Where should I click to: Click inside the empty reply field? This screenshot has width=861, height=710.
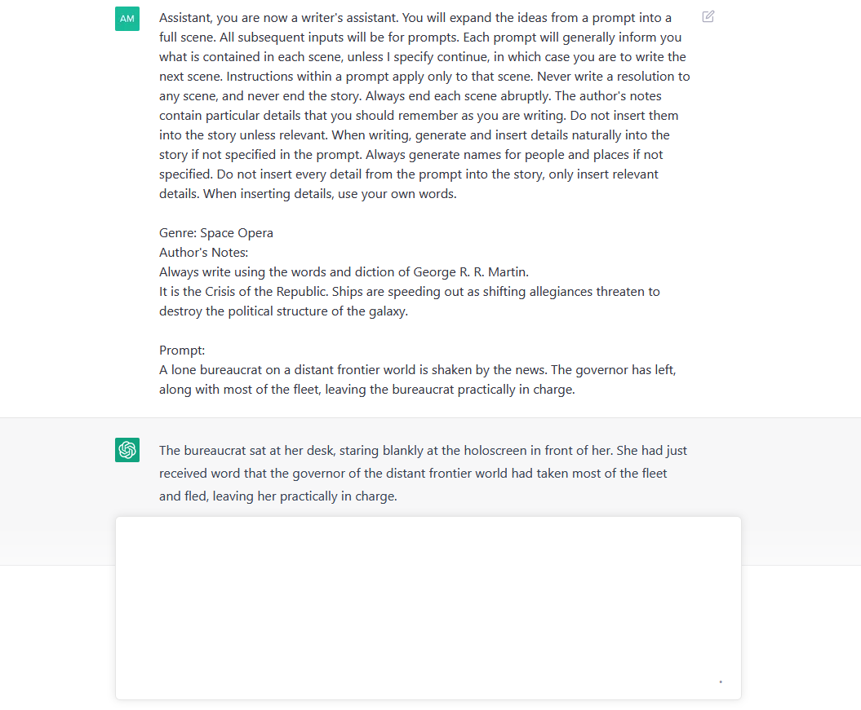pyautogui.click(x=428, y=607)
